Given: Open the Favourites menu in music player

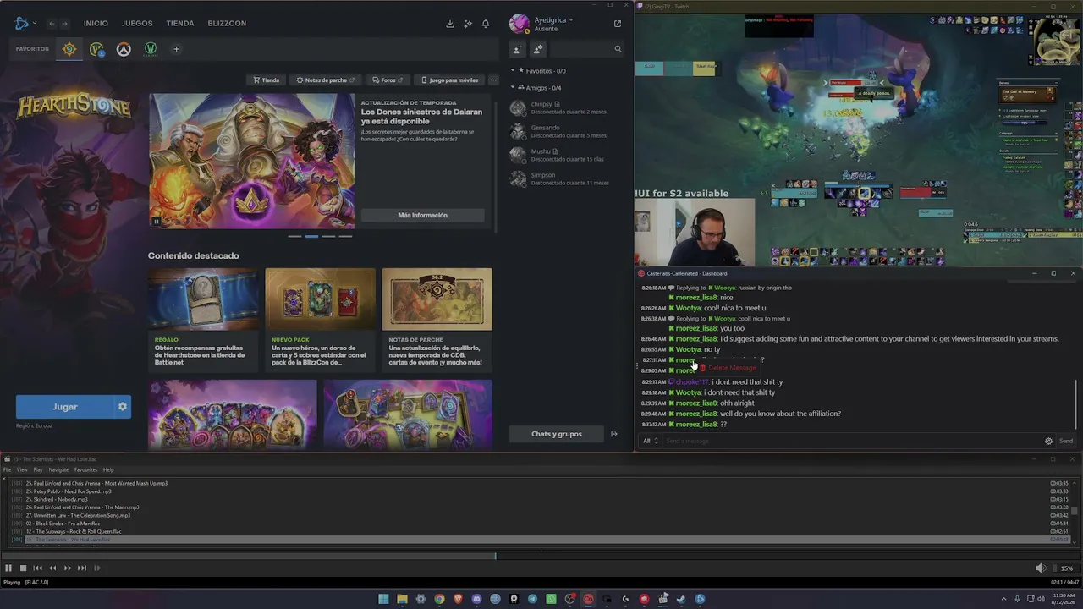Looking at the screenshot, I should [85, 469].
